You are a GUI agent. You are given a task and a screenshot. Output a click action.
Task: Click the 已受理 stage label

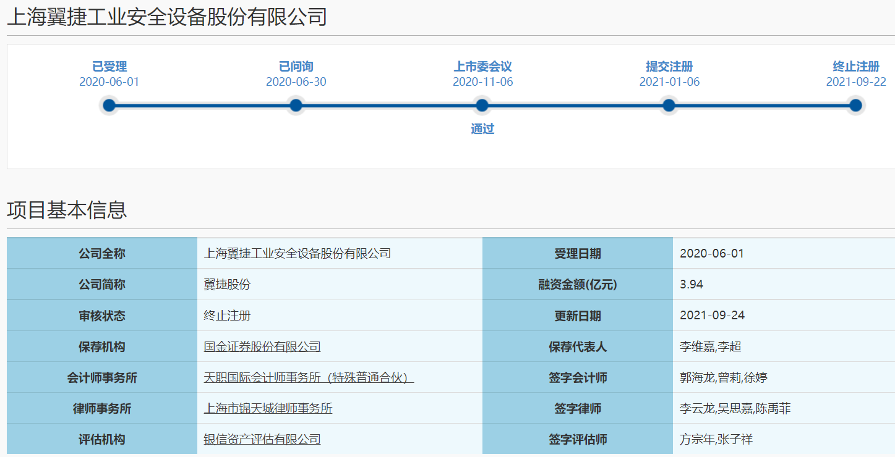[x=109, y=67]
